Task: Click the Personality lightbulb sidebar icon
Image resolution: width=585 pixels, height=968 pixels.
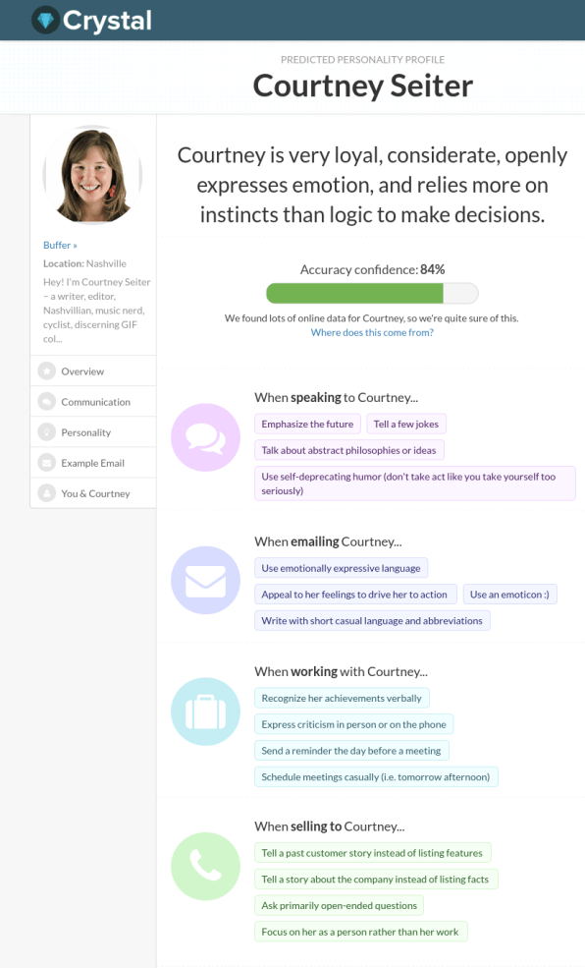Action: [x=47, y=432]
